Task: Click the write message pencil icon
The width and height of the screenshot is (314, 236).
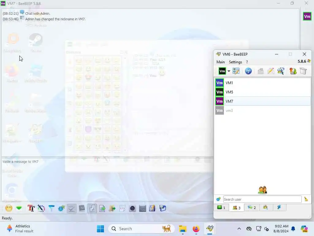Action: coord(270,71)
